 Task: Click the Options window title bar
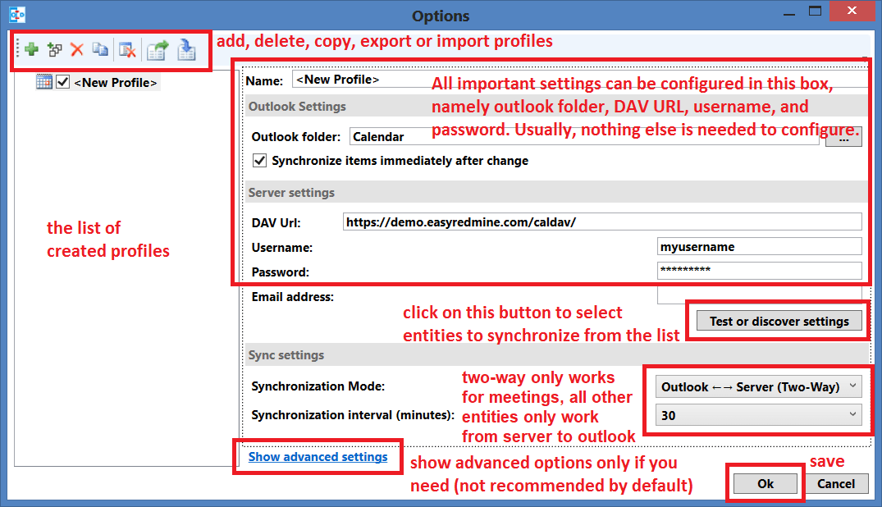pyautogui.click(x=441, y=15)
